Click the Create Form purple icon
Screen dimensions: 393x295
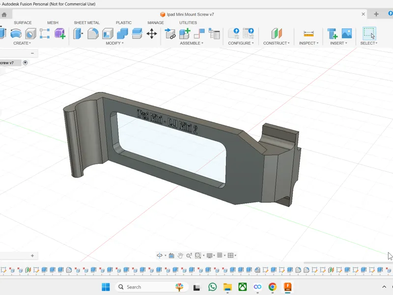click(x=60, y=33)
